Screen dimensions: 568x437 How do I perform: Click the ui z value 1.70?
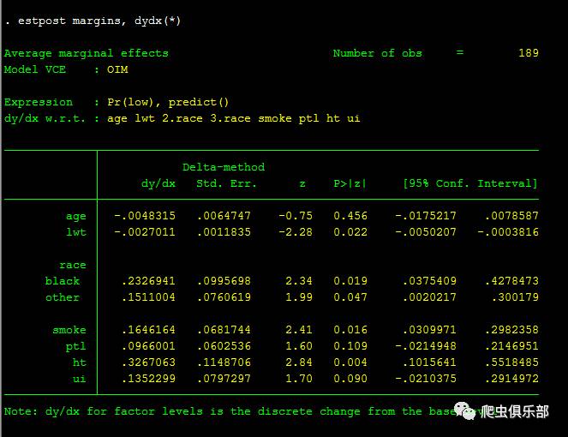[299, 379]
